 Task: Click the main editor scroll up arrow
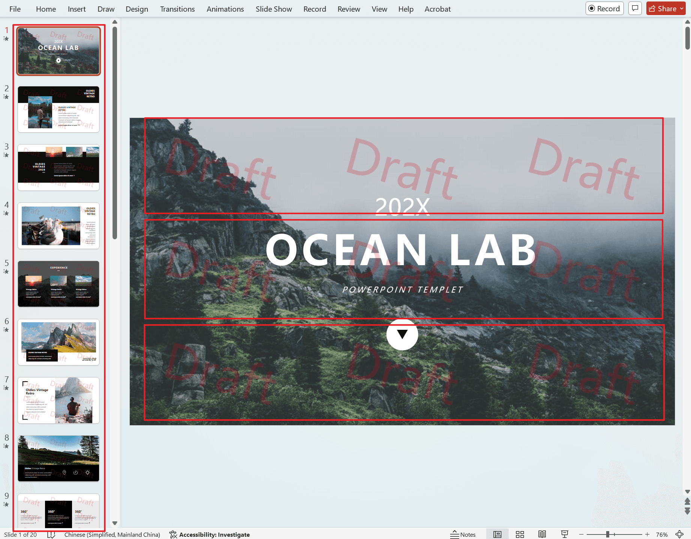click(x=687, y=22)
